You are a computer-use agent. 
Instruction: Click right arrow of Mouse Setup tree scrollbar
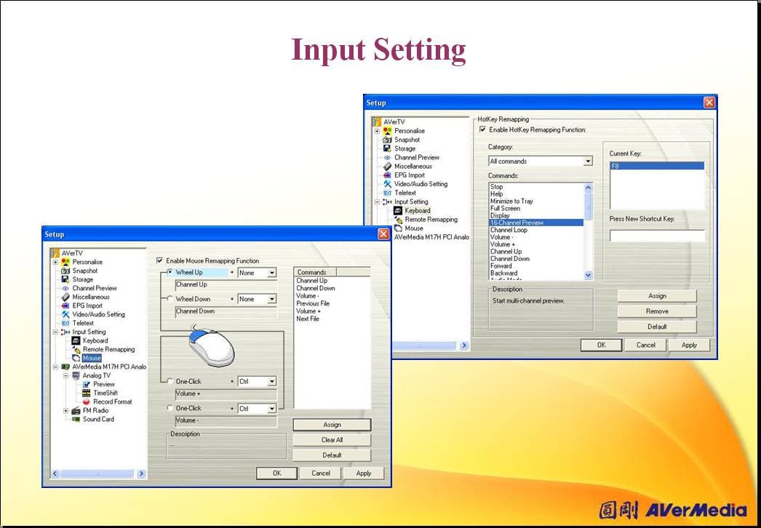coord(141,473)
